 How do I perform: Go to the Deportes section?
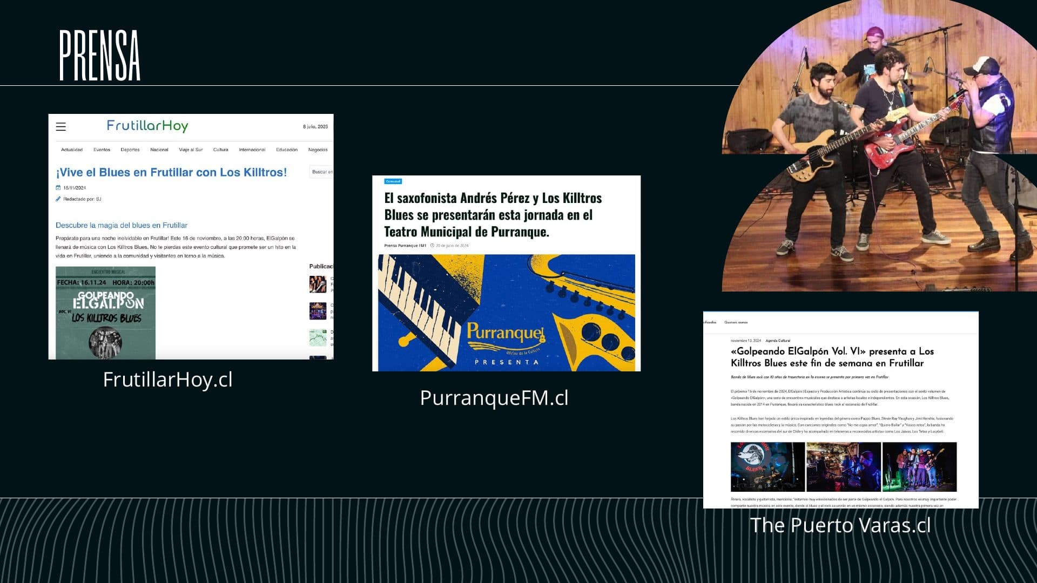(130, 150)
